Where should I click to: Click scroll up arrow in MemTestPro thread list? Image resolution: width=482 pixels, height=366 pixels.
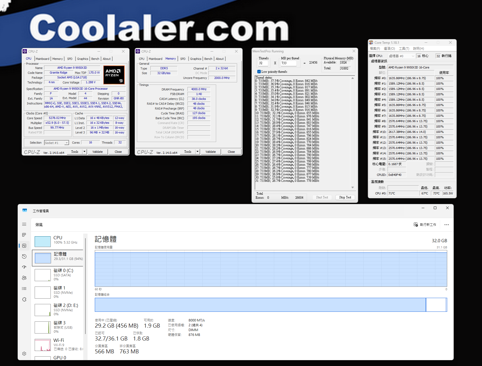point(353,78)
